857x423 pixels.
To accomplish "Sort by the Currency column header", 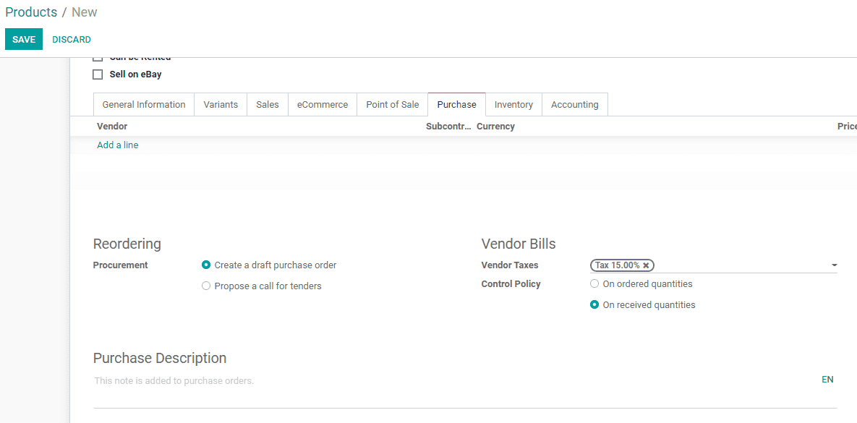I will tap(495, 127).
